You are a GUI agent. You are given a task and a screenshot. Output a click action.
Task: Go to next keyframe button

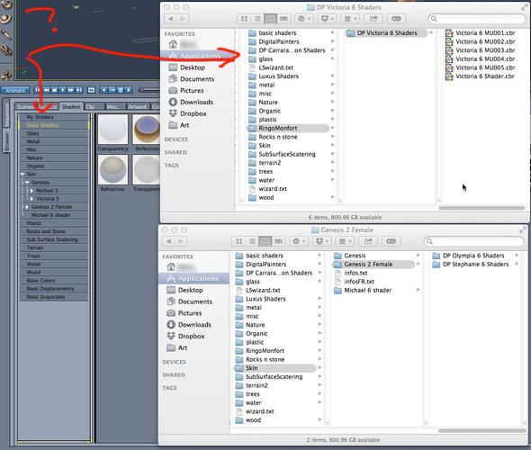129,90
